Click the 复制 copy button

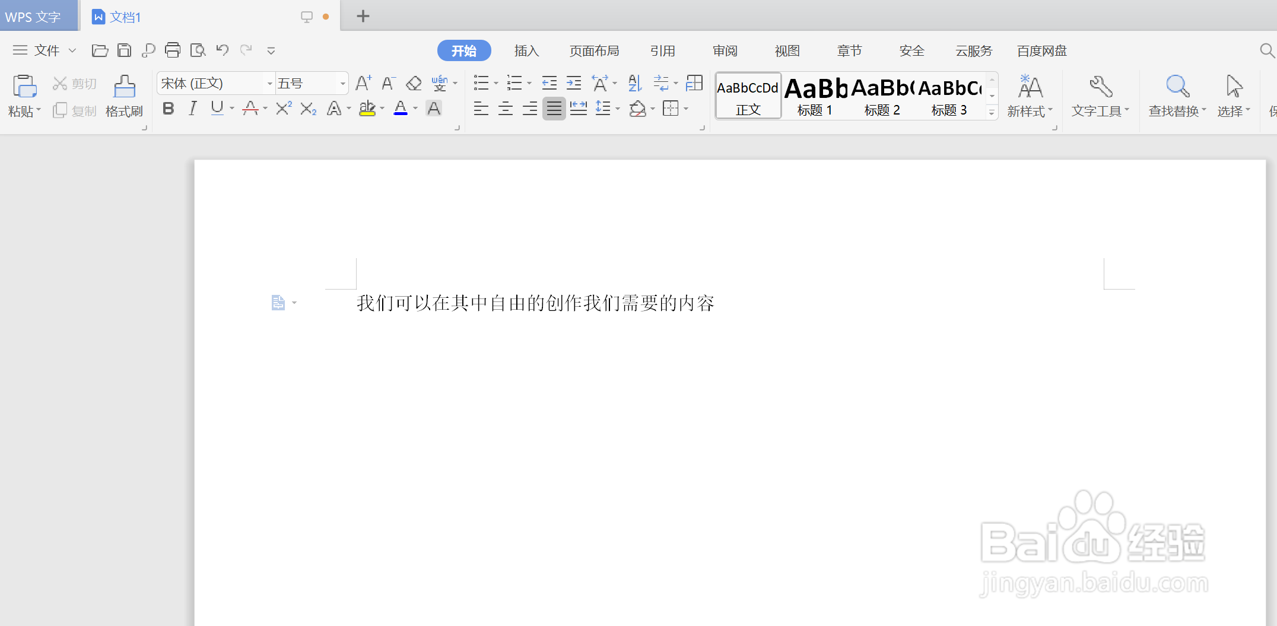click(x=74, y=111)
